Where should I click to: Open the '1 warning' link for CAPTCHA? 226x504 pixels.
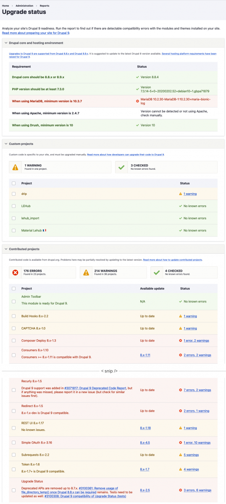tap(190, 328)
